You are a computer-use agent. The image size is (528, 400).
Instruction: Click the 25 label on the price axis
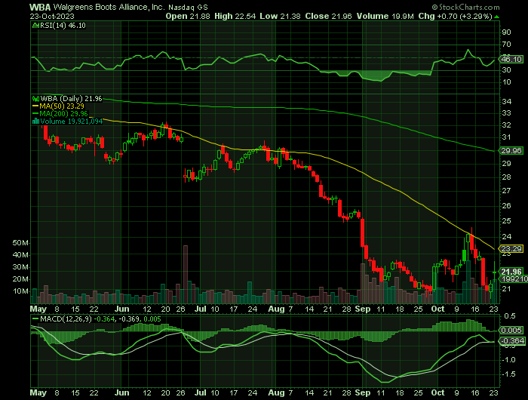(x=506, y=221)
